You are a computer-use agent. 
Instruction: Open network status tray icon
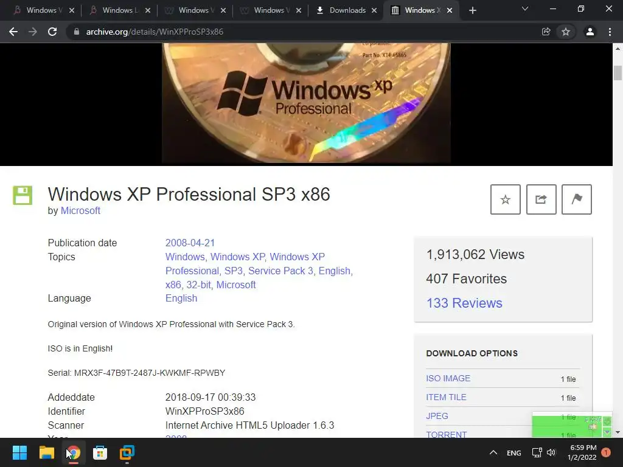click(537, 452)
